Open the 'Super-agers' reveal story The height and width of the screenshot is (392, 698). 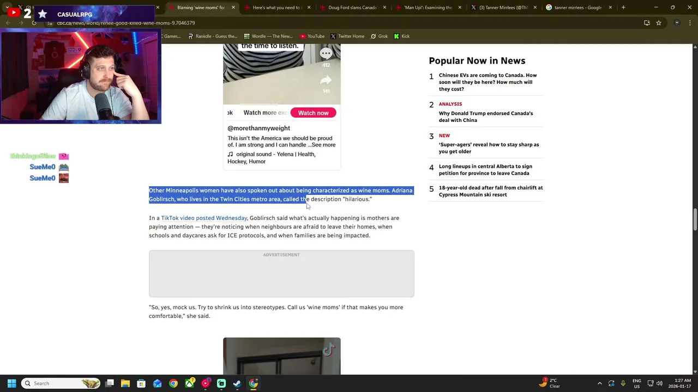click(489, 148)
